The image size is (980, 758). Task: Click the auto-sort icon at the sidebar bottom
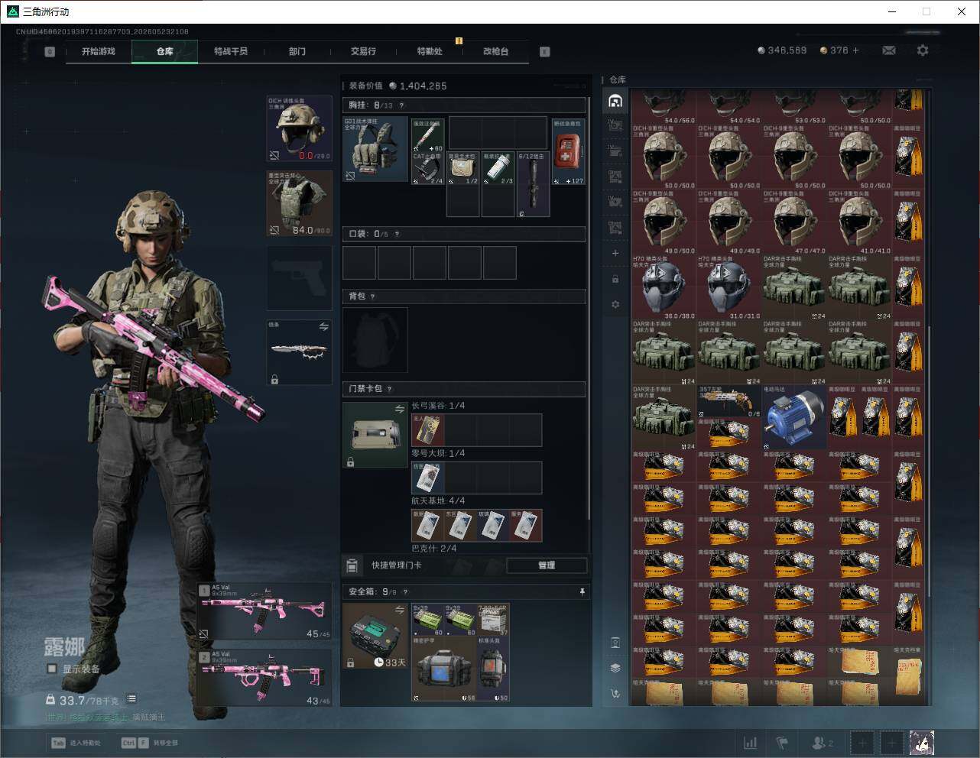(x=615, y=694)
